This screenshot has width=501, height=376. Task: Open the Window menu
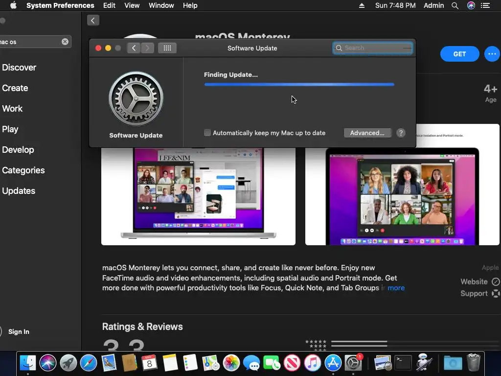(x=161, y=5)
